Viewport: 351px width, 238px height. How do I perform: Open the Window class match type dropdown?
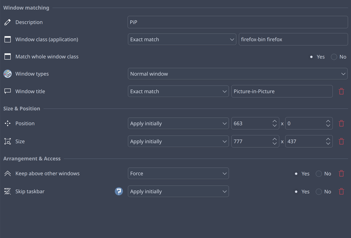[182, 40]
